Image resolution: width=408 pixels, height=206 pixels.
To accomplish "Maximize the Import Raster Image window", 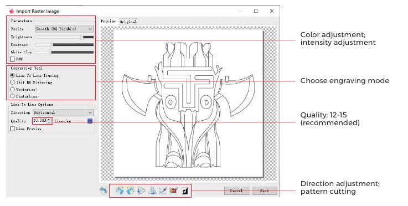I will coord(256,11).
